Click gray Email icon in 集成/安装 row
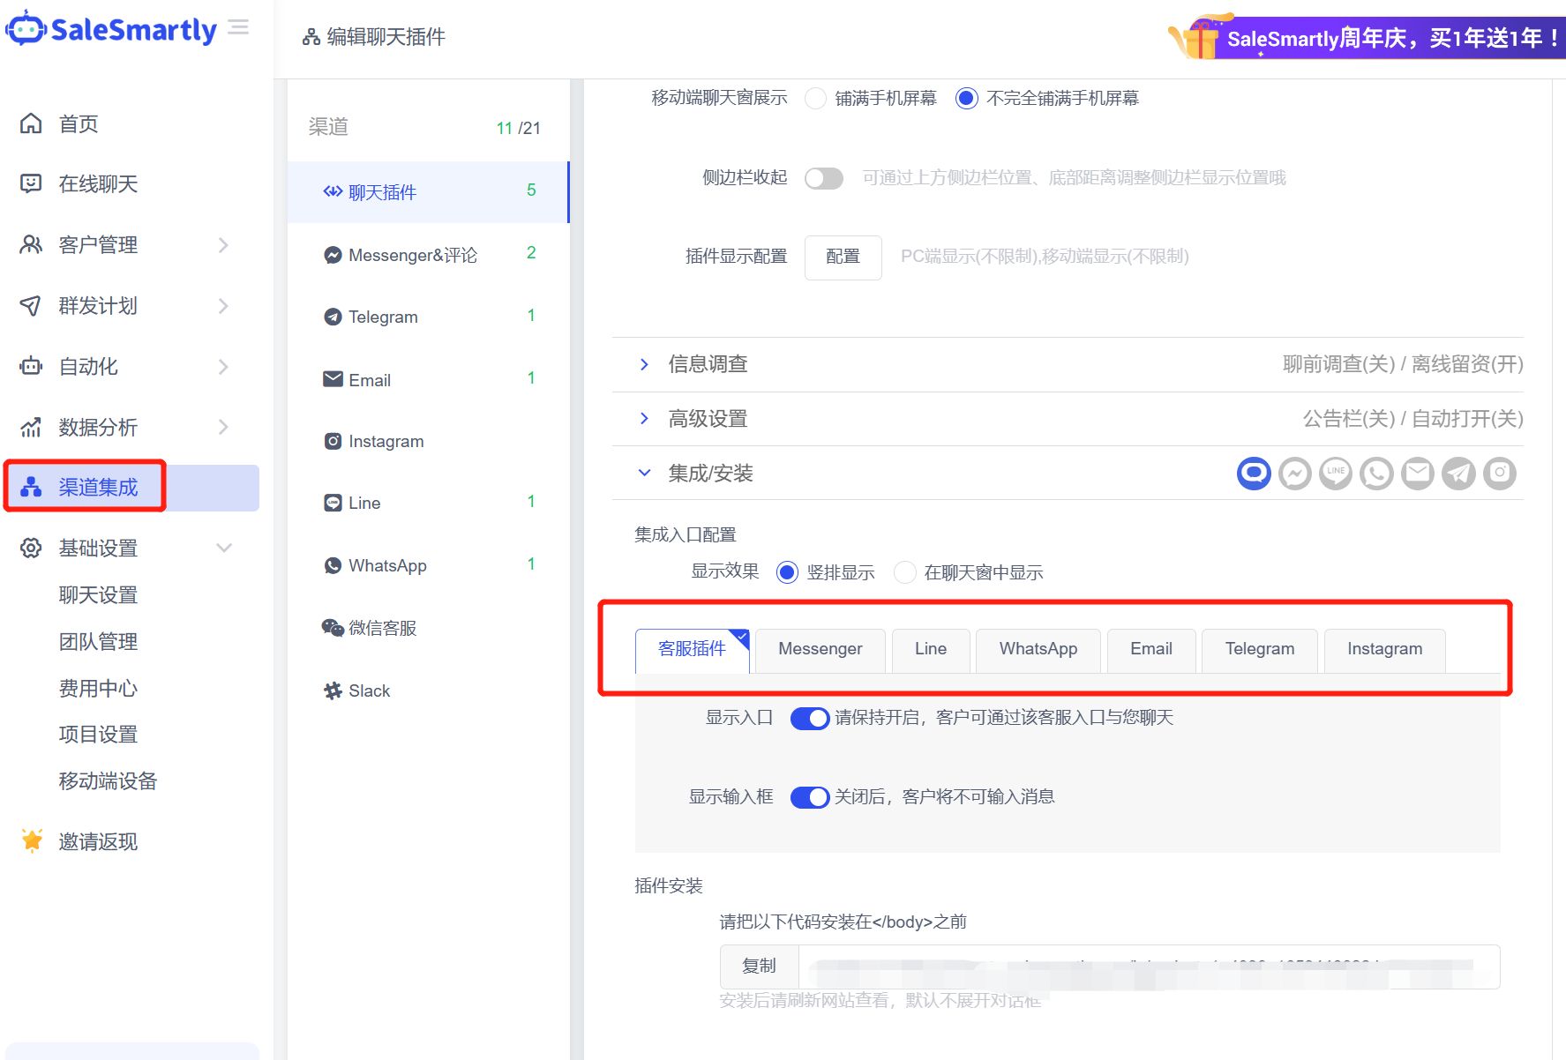The image size is (1566, 1060). (1418, 474)
